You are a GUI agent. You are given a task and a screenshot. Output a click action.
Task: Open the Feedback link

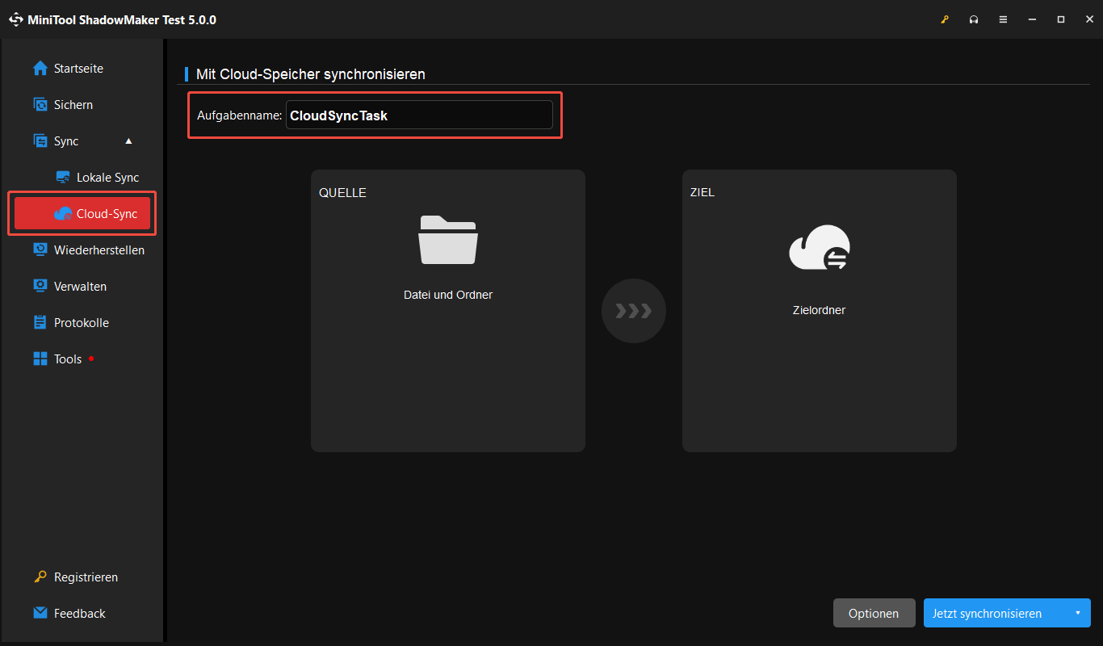point(69,614)
